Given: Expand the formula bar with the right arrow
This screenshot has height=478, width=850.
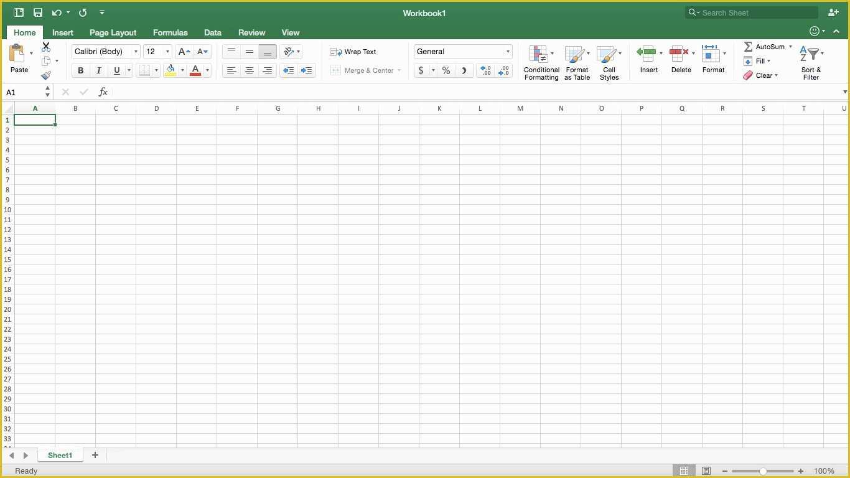Looking at the screenshot, I should point(844,92).
